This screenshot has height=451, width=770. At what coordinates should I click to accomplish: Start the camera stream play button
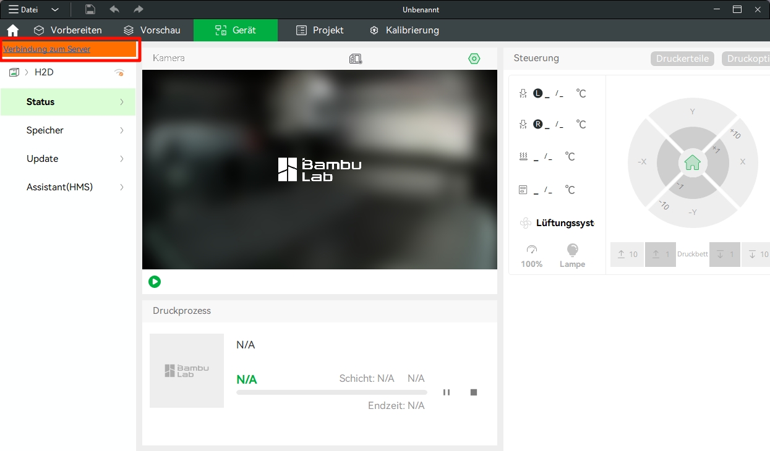point(155,282)
